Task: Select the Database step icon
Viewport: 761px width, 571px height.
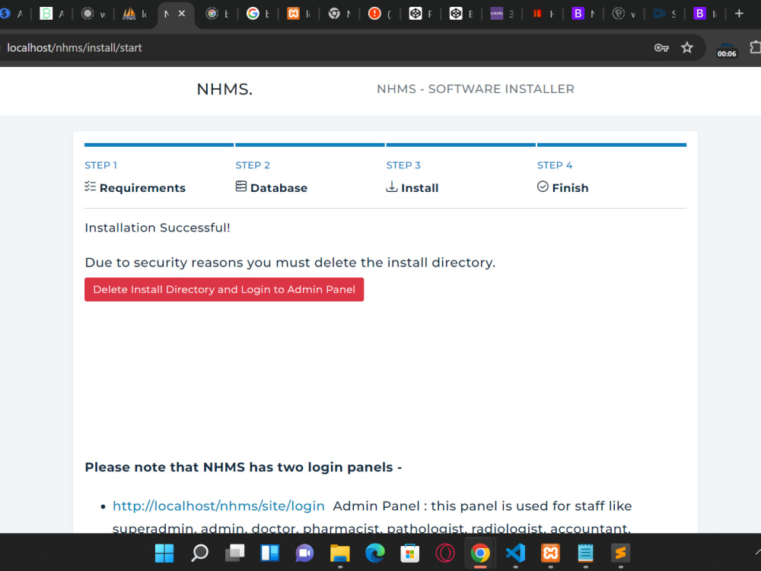Action: [241, 187]
